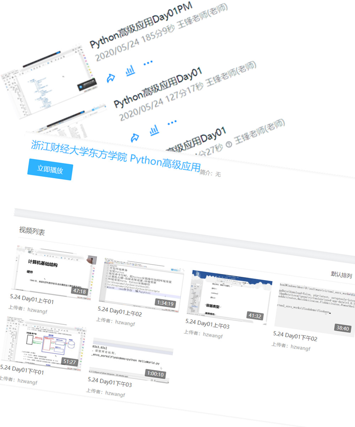Change the 默认排列 sort order
The image size is (355, 427).
(x=341, y=274)
